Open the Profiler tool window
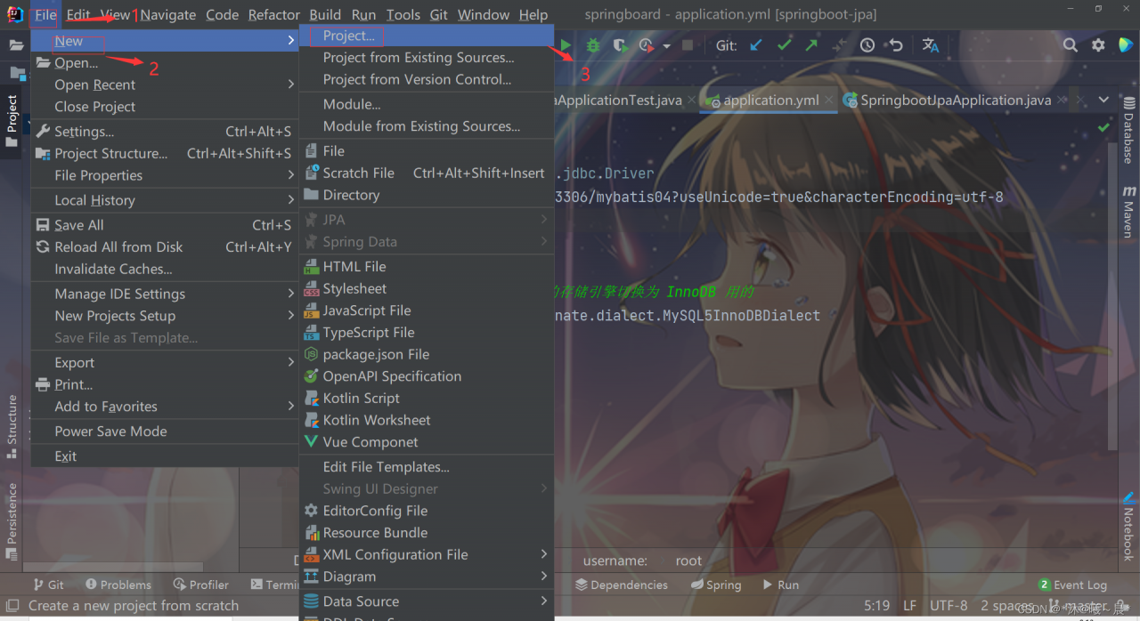This screenshot has height=621, width=1140. (201, 585)
